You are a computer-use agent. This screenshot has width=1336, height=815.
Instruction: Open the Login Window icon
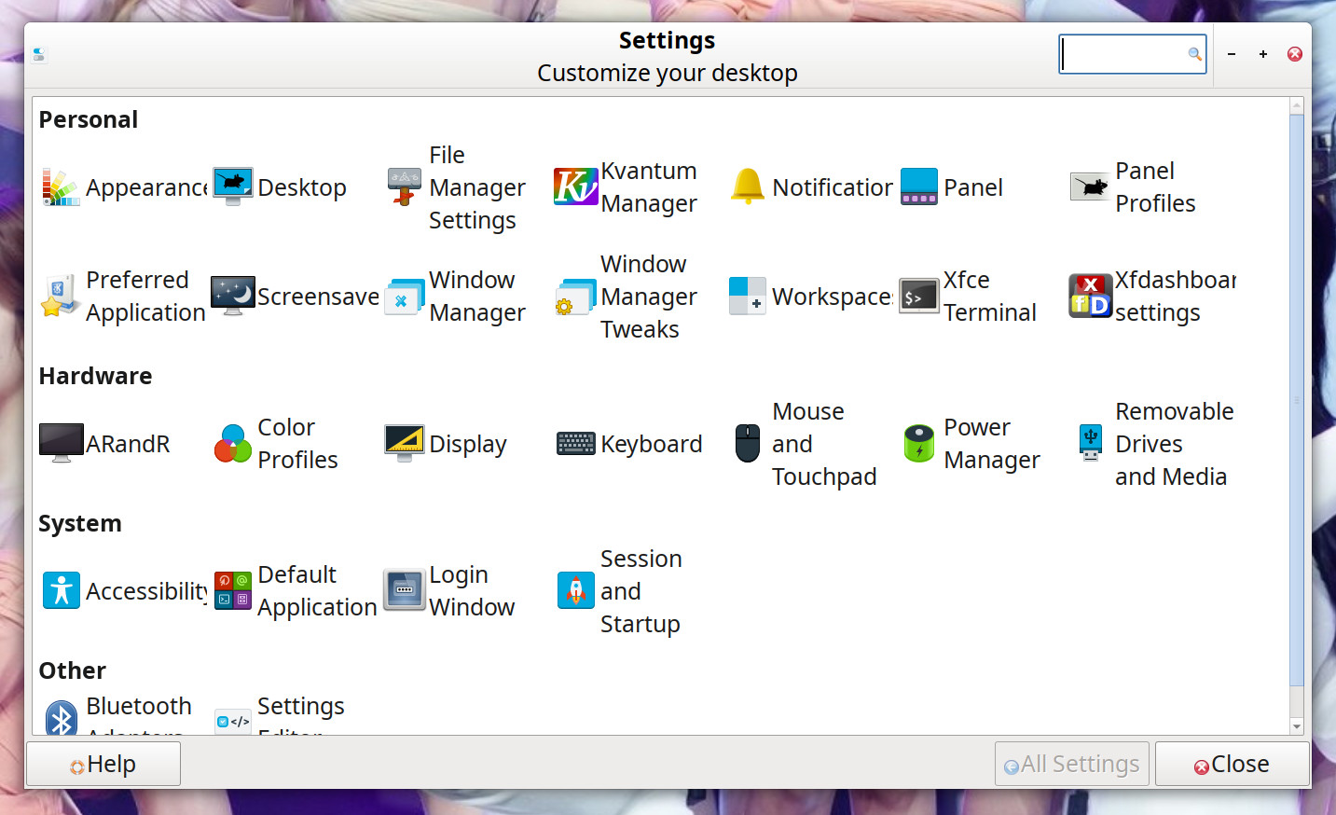click(405, 591)
